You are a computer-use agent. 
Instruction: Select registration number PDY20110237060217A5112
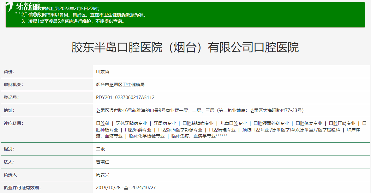[x=125, y=97]
